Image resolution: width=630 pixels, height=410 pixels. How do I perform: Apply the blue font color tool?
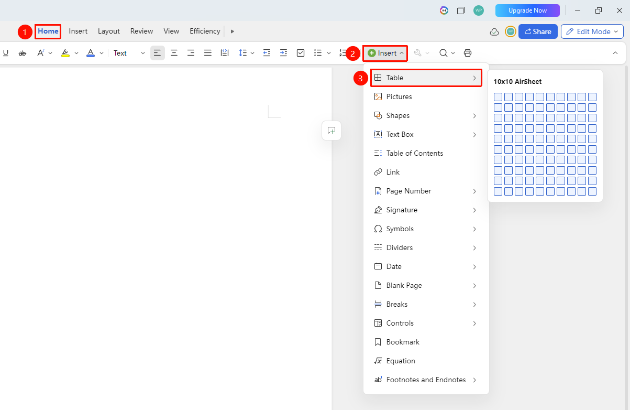91,53
